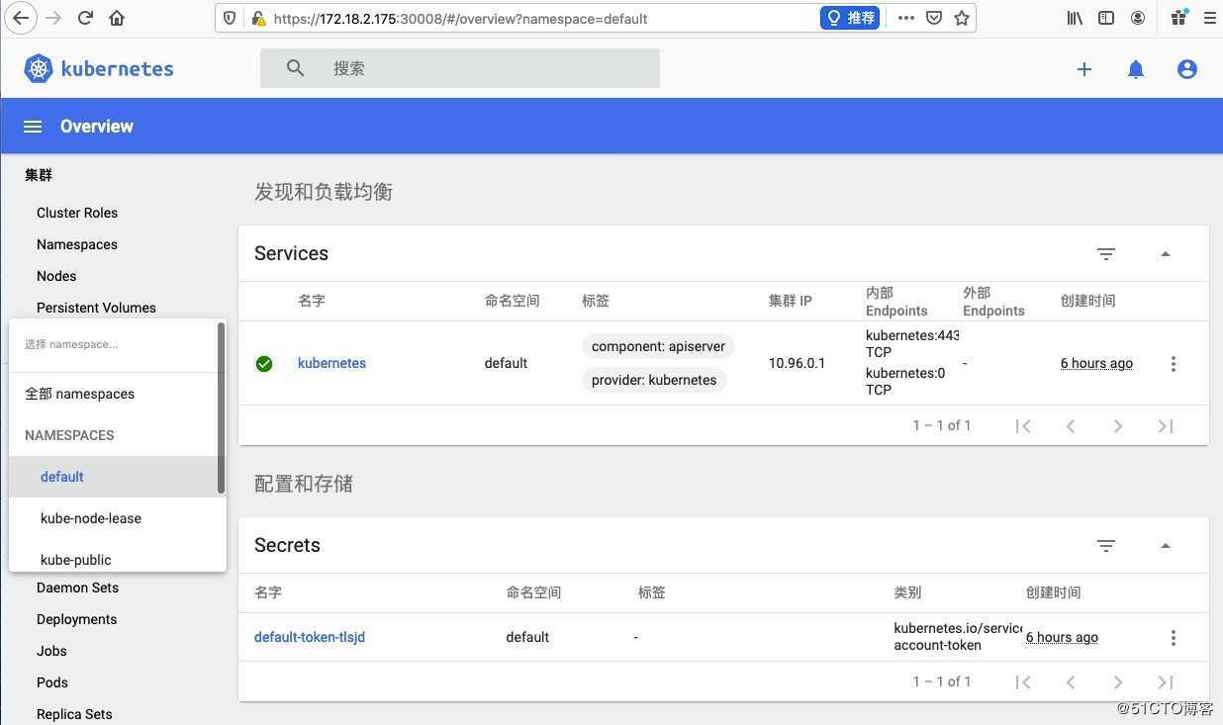Go to last page in Services pagination

click(x=1166, y=426)
